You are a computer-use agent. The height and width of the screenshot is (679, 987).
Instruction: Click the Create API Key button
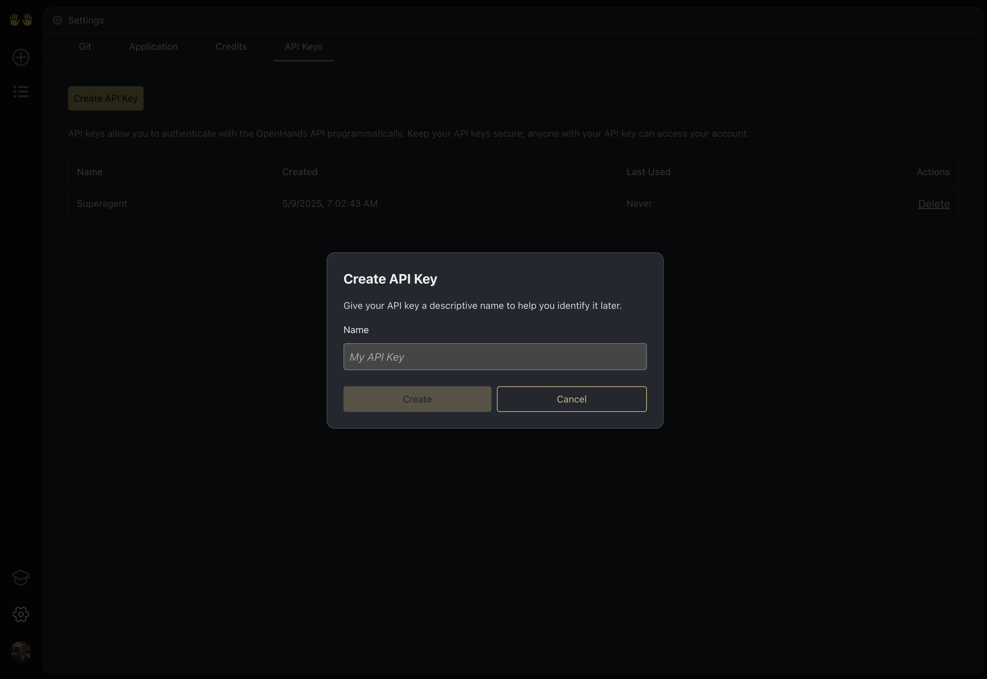click(106, 99)
